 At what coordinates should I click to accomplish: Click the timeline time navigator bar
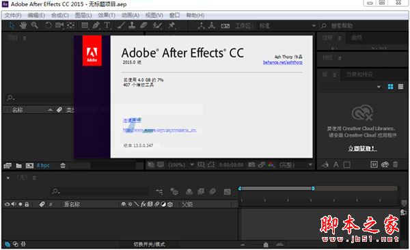click(x=276, y=189)
